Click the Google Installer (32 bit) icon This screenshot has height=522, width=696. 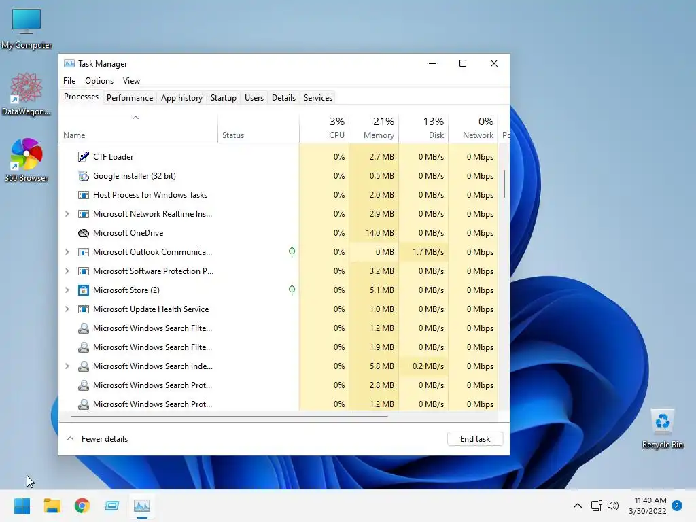click(x=84, y=176)
